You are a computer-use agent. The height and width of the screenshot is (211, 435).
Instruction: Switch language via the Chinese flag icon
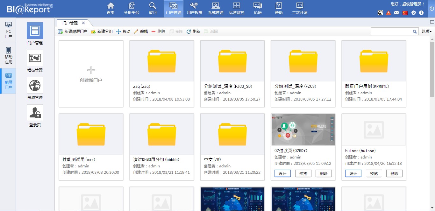pyautogui.click(x=405, y=13)
